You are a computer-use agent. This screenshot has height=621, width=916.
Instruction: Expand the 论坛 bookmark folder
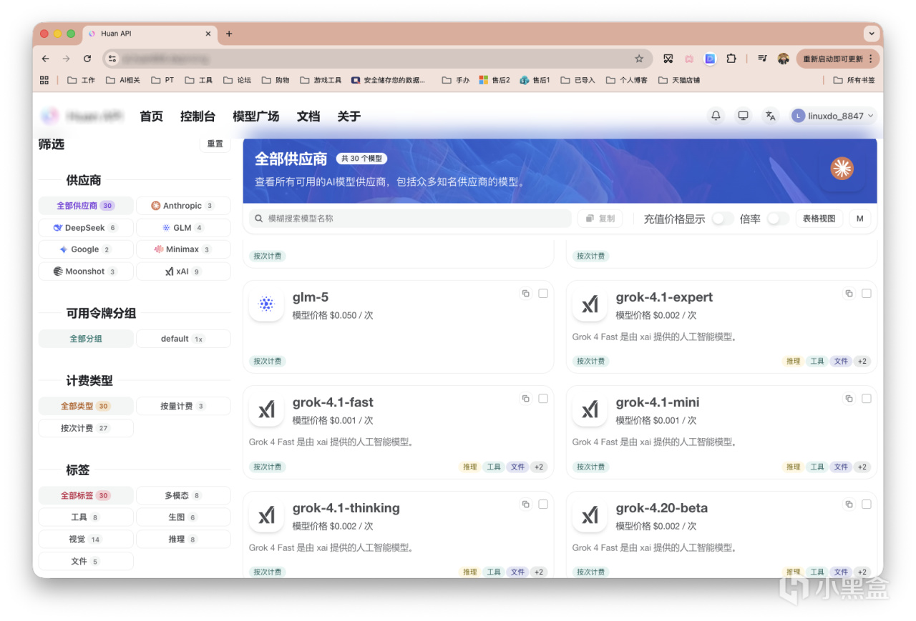click(237, 80)
